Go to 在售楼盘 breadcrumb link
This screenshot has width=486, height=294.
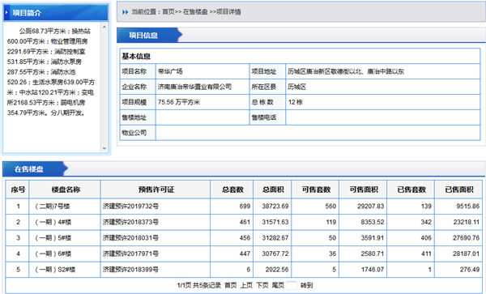pos(195,12)
